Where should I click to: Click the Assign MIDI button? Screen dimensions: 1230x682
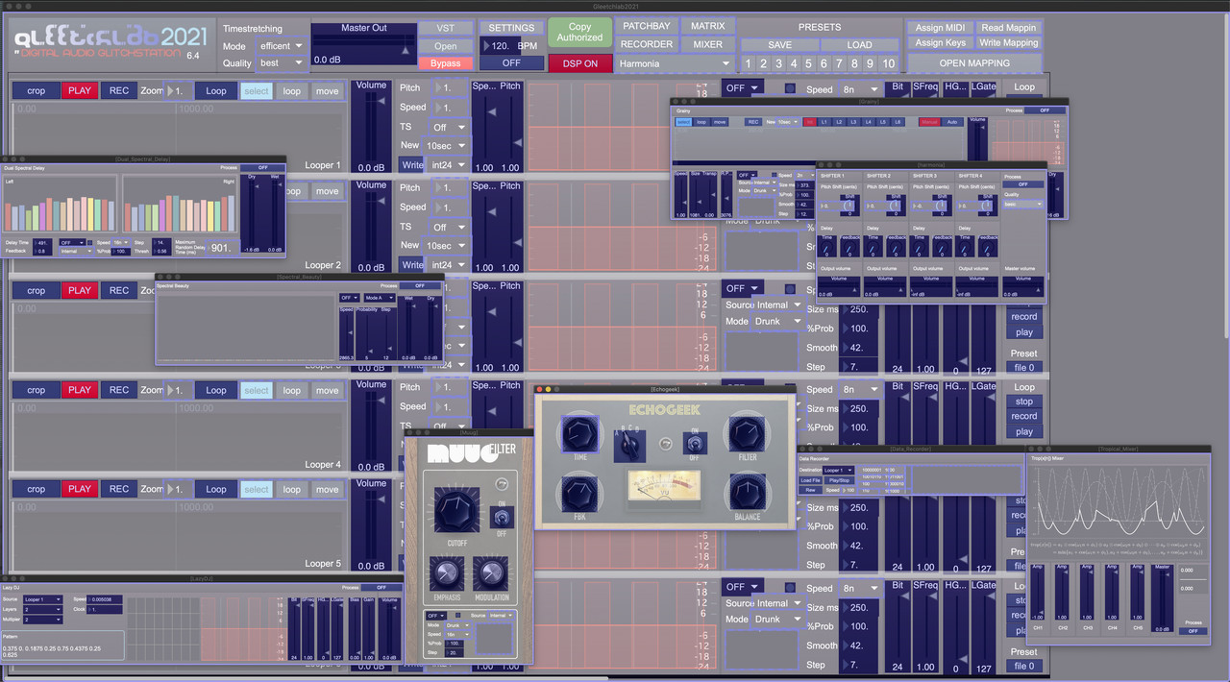941,28
